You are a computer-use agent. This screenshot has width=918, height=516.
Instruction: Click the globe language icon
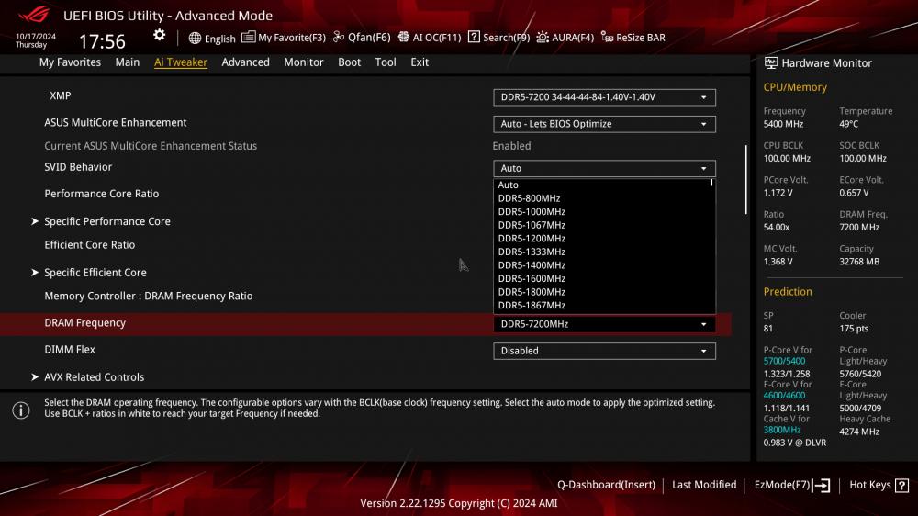click(195, 38)
